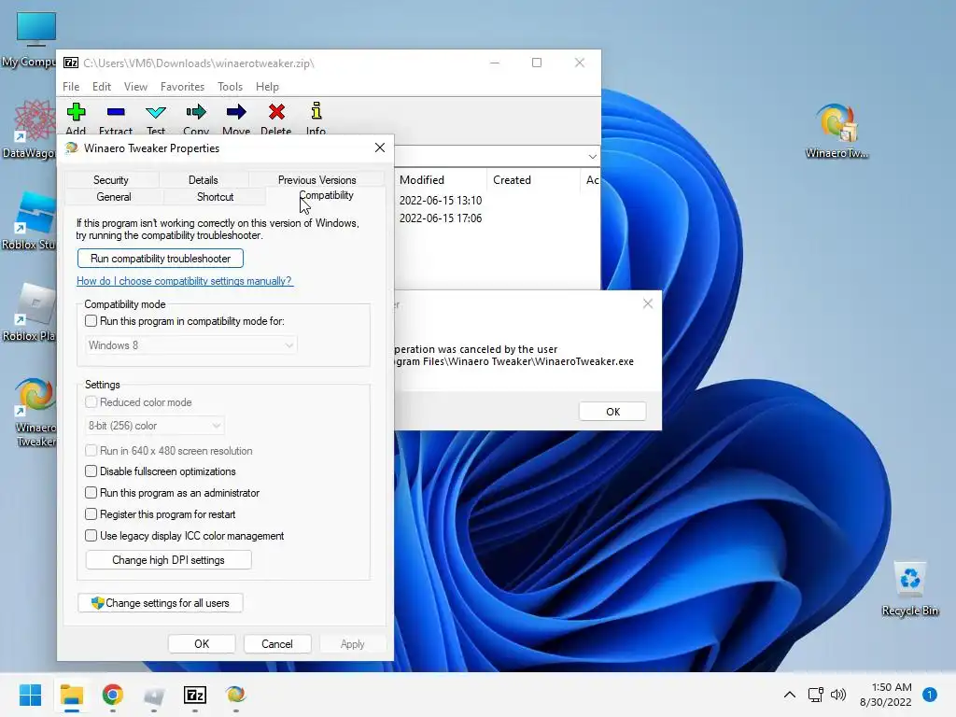Click the Apply button in the Properties dialog

(352, 644)
